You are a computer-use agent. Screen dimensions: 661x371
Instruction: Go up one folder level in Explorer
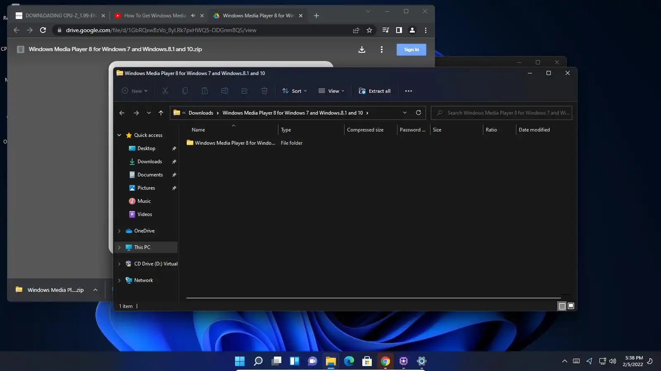(161, 113)
